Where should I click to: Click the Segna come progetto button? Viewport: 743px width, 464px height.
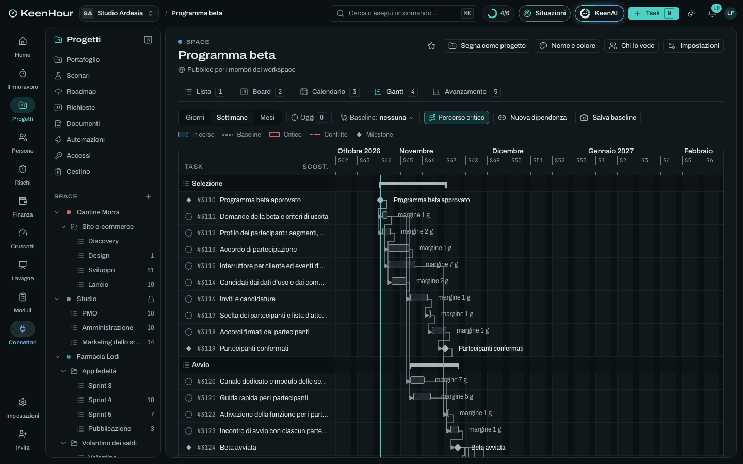coord(487,46)
